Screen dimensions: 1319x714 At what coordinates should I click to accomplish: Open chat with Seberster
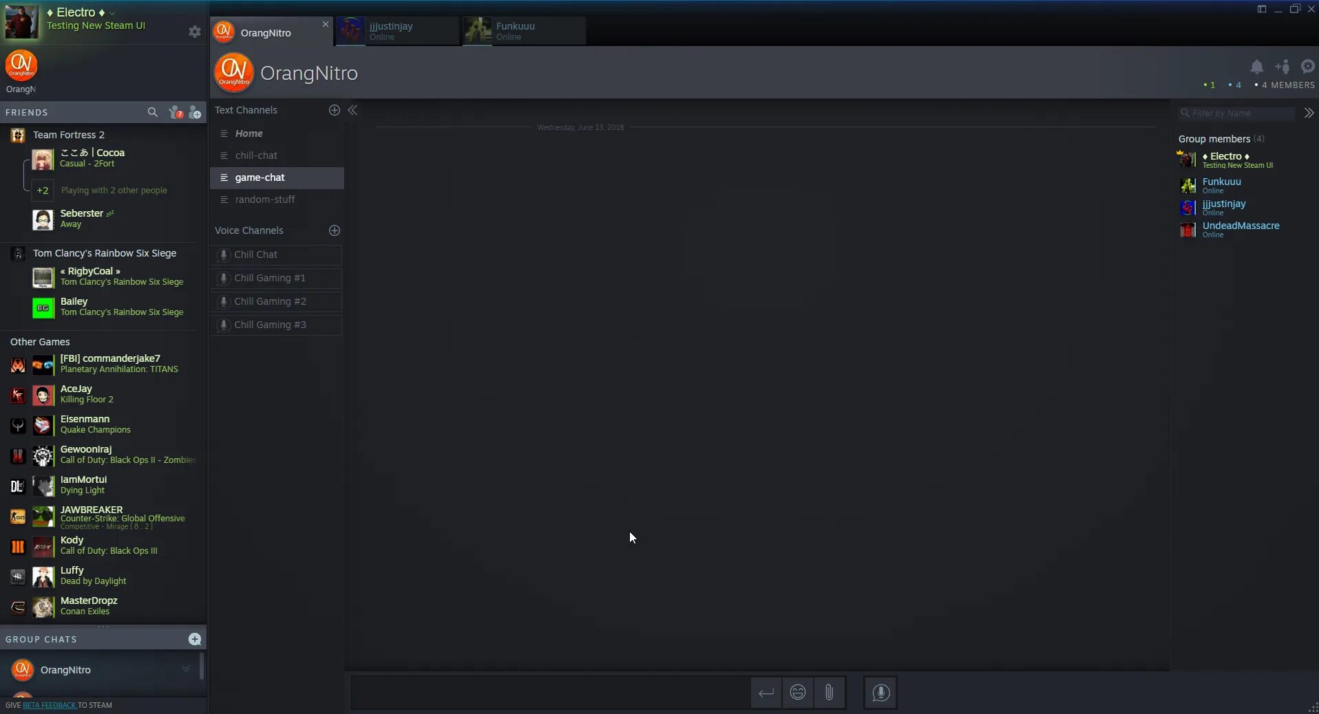click(103, 219)
